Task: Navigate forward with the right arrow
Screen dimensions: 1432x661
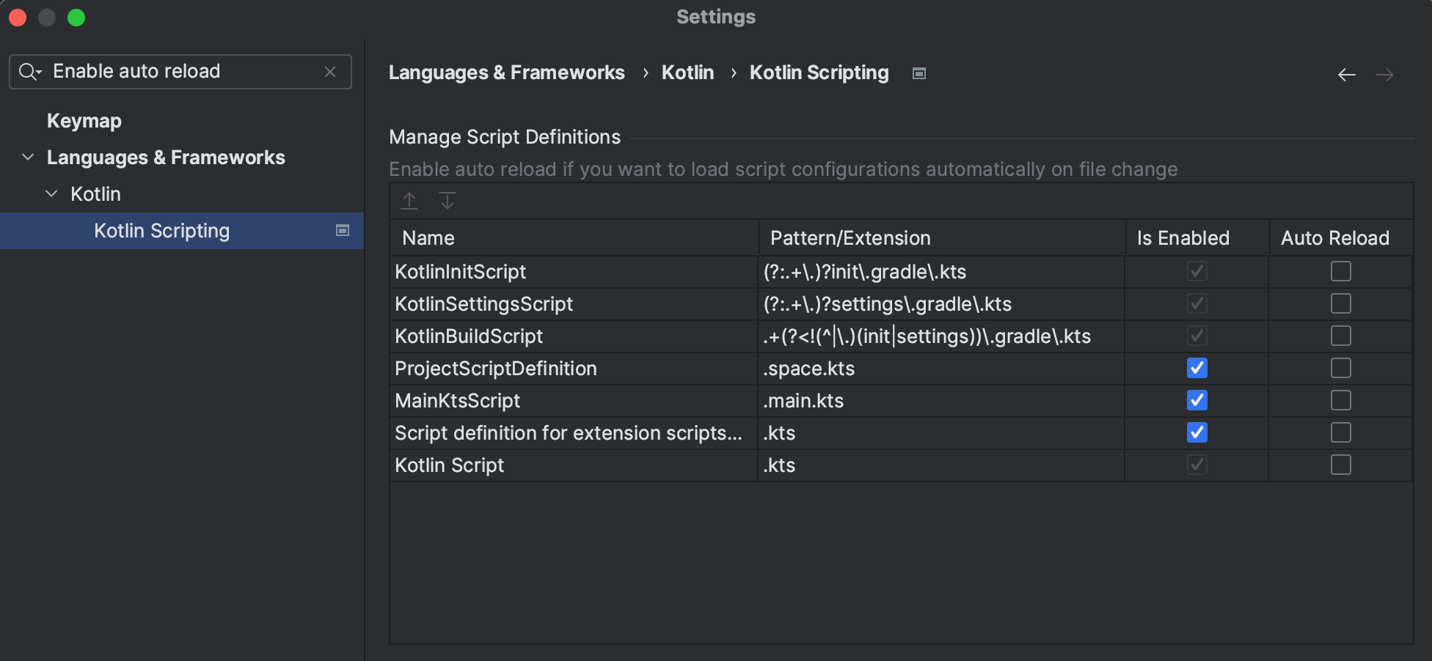Action: pos(1385,75)
